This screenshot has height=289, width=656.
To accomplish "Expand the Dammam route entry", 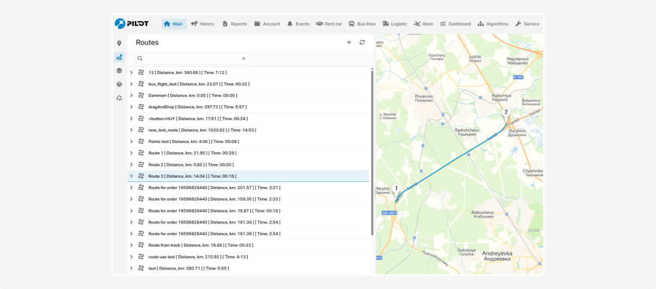I will pos(131,96).
